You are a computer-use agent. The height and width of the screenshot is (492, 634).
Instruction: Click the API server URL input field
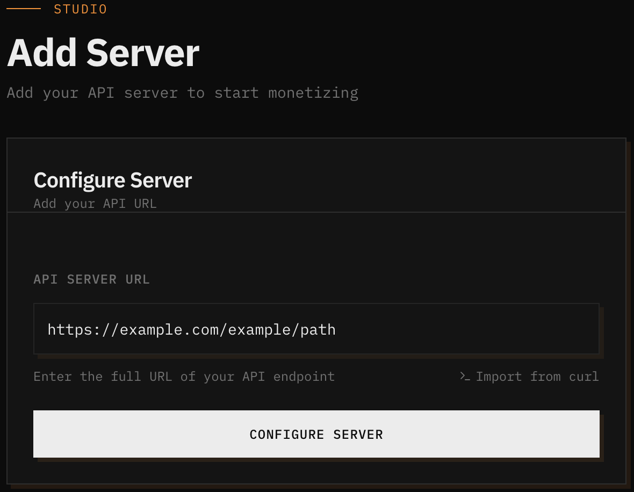(316, 329)
